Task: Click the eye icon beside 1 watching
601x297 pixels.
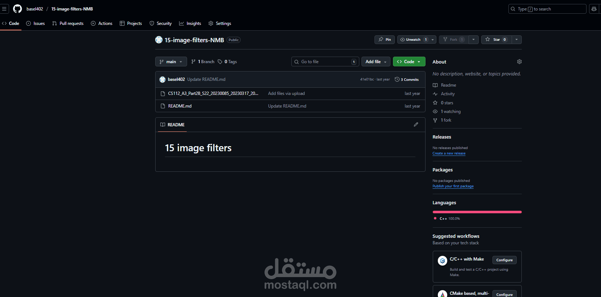Action: [435, 112]
